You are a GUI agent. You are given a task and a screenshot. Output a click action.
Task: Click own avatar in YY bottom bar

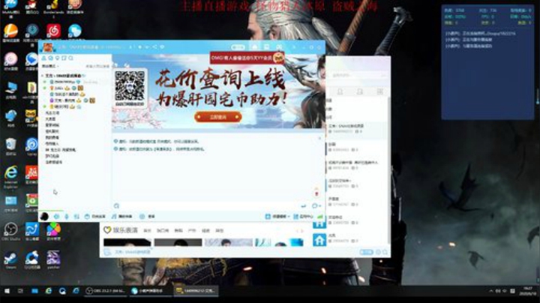(x=44, y=217)
